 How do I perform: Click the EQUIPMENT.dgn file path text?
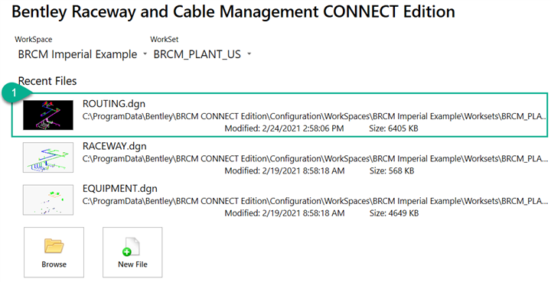coord(315,201)
